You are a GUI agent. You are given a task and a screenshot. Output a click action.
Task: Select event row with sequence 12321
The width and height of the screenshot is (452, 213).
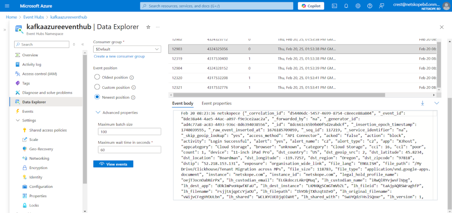pos(303,87)
